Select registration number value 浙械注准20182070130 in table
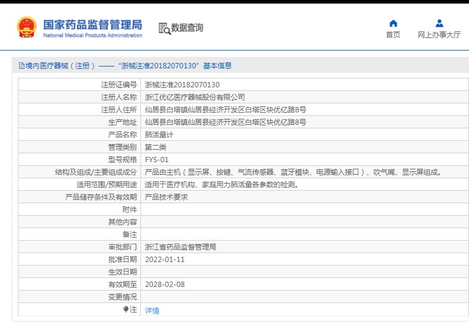The image size is (469, 325). [x=182, y=85]
